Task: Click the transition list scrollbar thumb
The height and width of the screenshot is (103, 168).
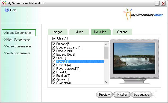Action: [x=106, y=53]
